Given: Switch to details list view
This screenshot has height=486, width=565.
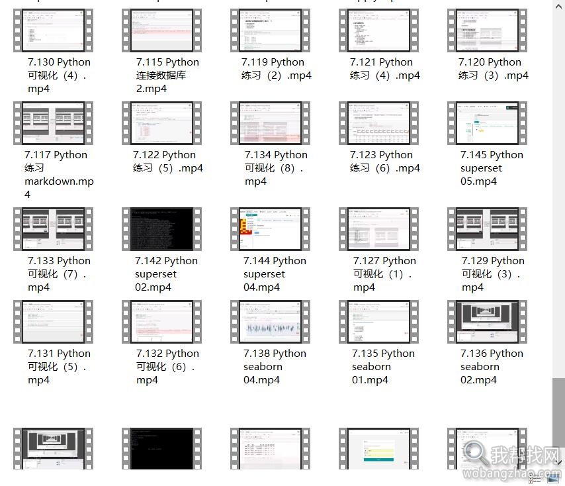Looking at the screenshot, I should (x=535, y=479).
